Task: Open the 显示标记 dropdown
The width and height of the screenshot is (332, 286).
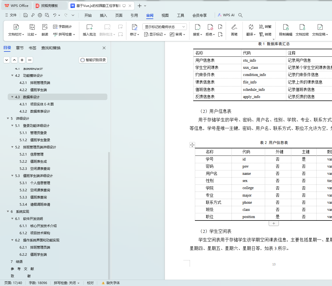Action: tap(155, 34)
